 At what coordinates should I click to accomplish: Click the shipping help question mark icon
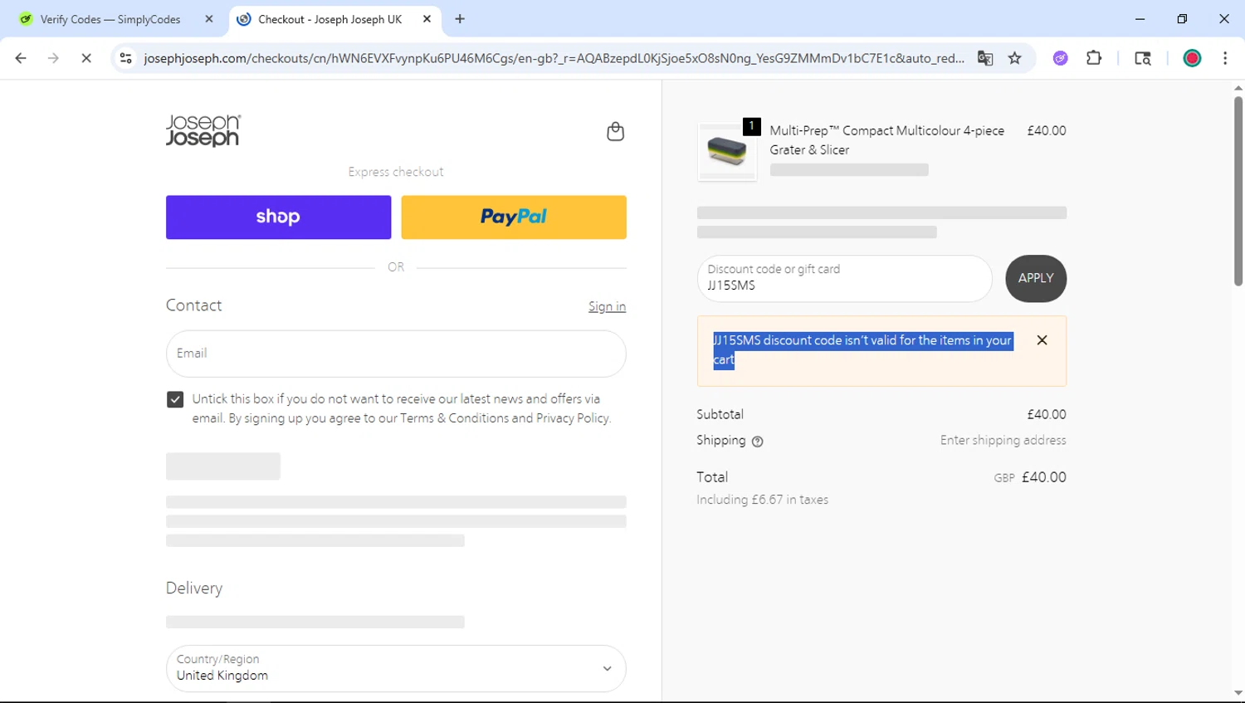click(x=757, y=442)
